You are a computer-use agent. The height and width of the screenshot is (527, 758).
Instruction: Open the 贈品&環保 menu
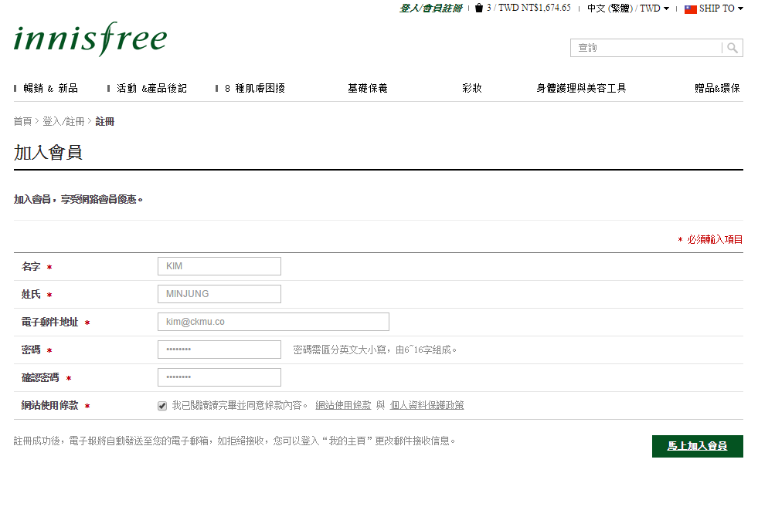tap(717, 88)
